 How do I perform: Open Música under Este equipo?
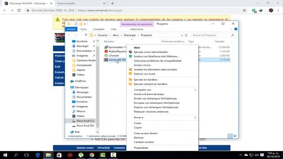80,111
